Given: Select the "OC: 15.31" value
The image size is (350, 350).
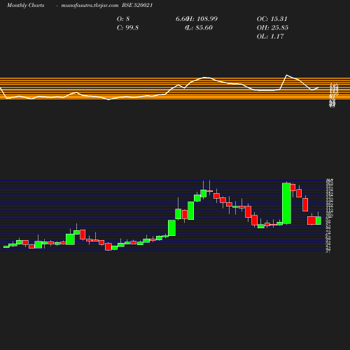Looking at the screenshot, I should click(272, 19).
